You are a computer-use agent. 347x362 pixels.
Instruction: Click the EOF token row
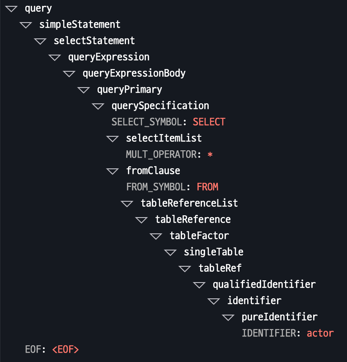[52, 349]
